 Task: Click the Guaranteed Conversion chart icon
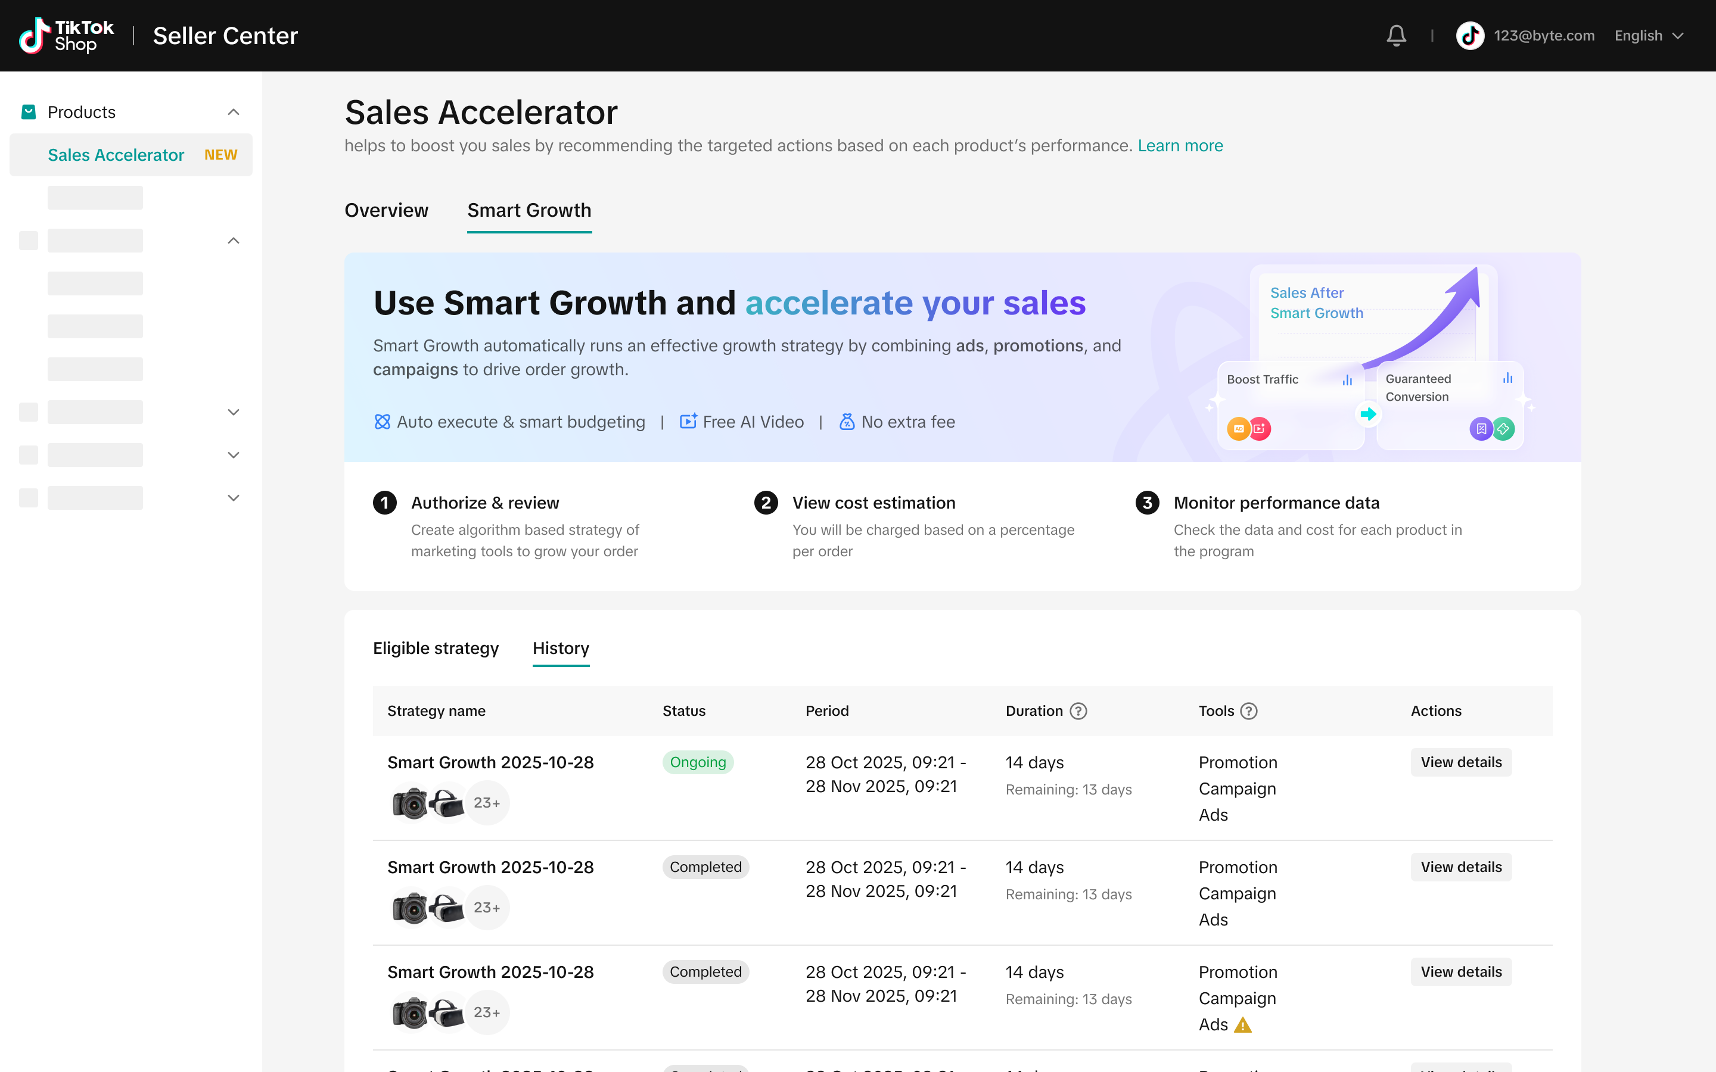(1507, 379)
